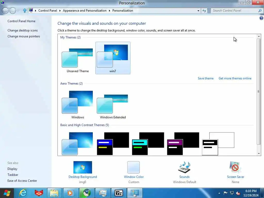
Task: Open the Desktop Background icon
Action: 83,167
